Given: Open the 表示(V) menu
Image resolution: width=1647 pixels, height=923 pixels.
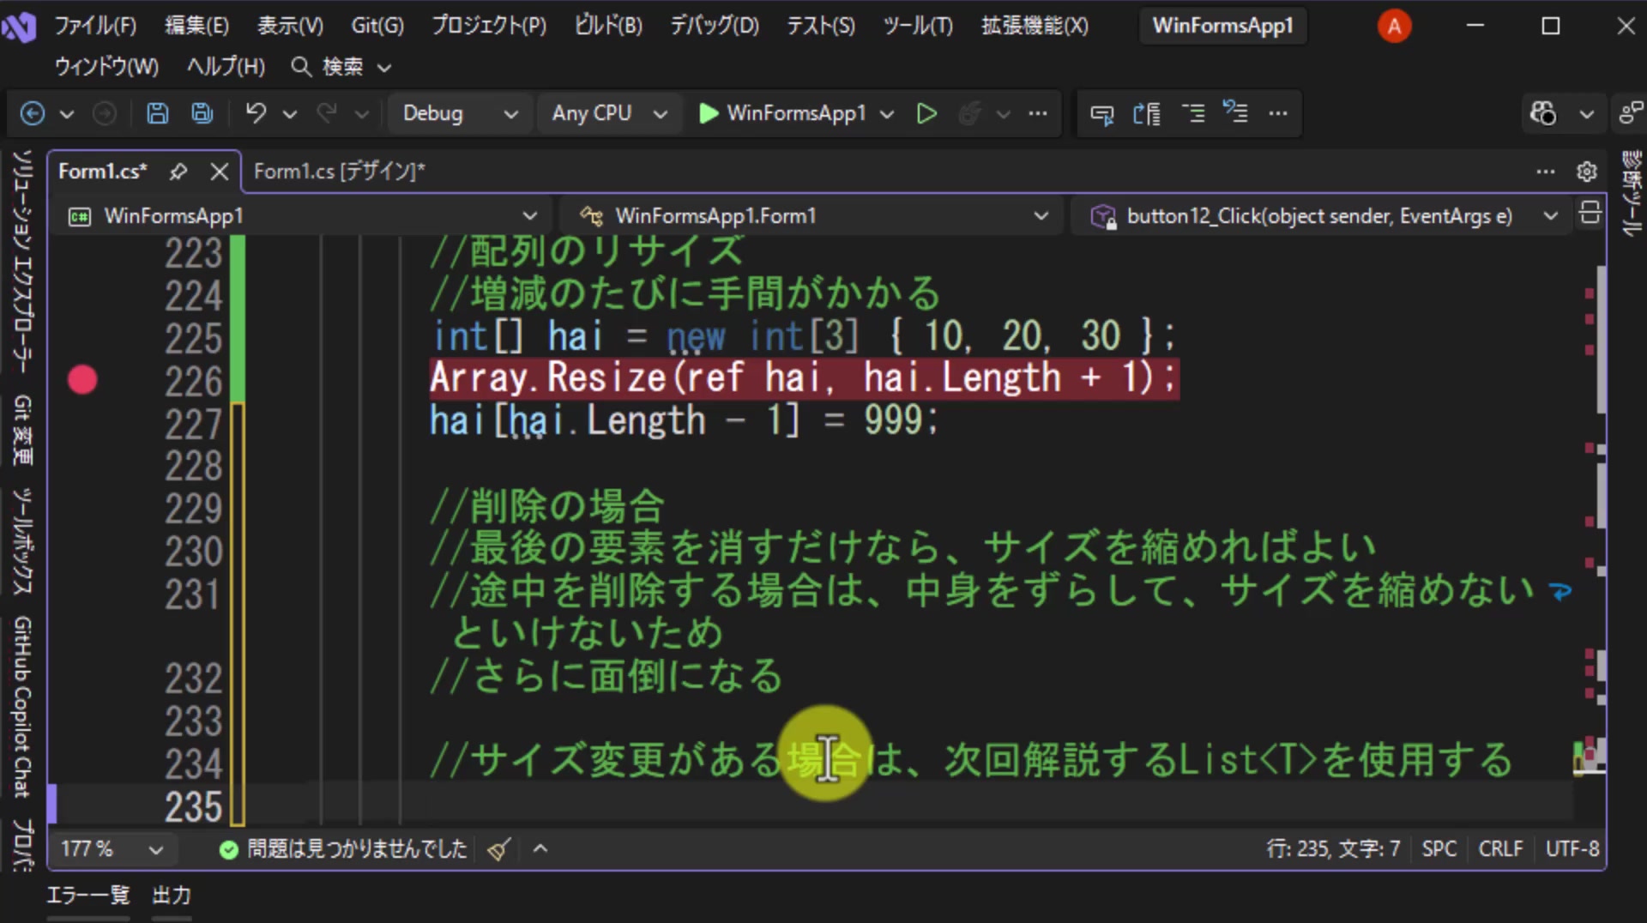Looking at the screenshot, I should [290, 26].
